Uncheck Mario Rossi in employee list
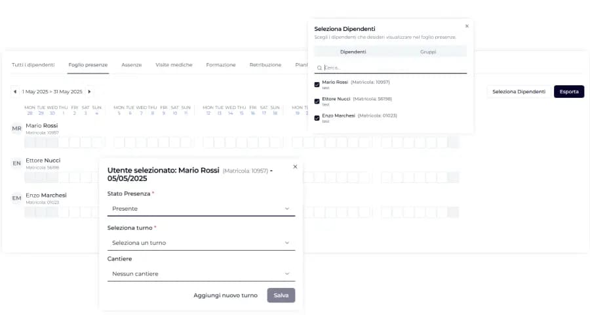 point(317,85)
